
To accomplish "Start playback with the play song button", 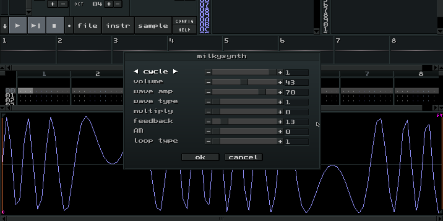I will point(18,25).
